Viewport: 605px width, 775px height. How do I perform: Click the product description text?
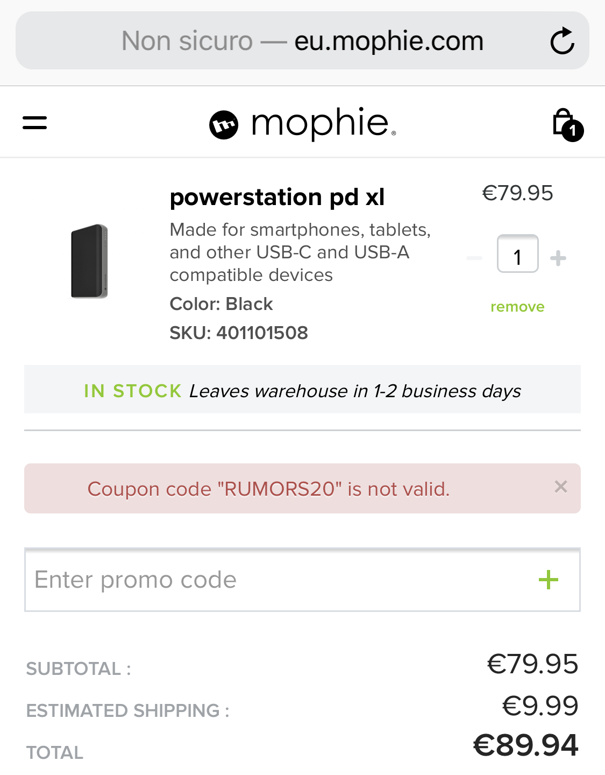300,252
